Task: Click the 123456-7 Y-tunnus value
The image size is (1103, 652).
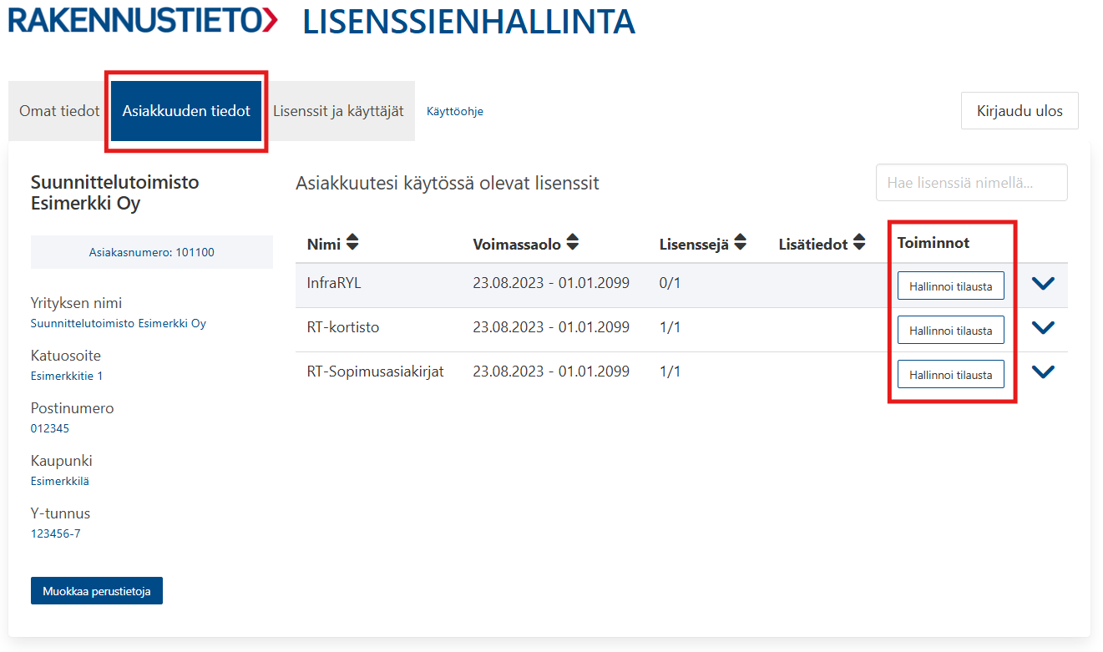Action: click(56, 533)
